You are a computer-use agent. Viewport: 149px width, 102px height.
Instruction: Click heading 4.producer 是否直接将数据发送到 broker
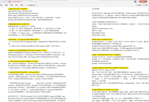pos(28,50)
